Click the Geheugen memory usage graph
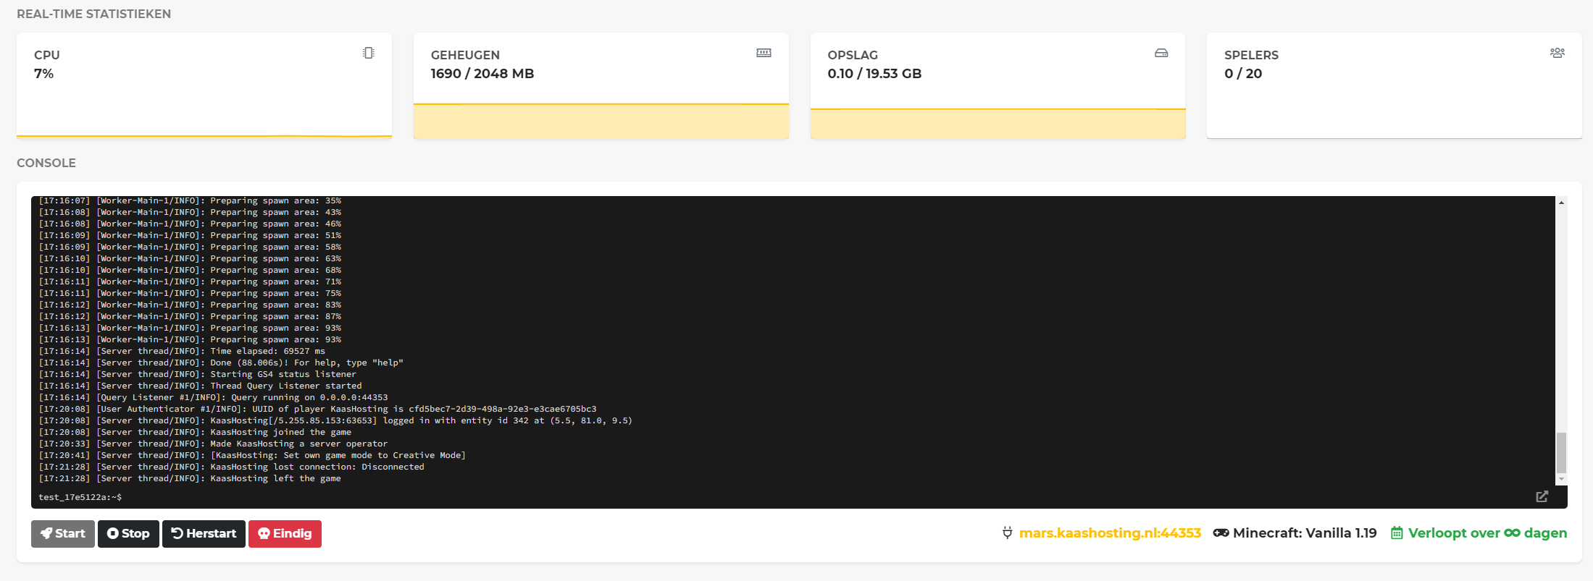 (x=601, y=121)
